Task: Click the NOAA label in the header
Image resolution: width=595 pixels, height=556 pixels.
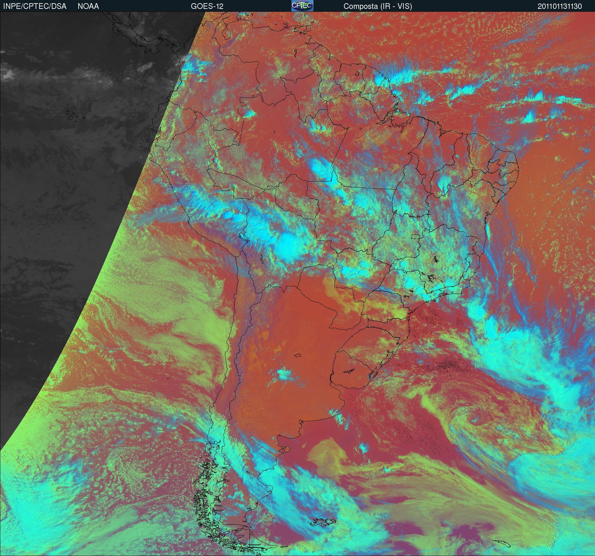Action: pyautogui.click(x=88, y=6)
